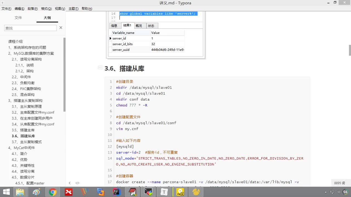Go to outline item 1、系统架构存在的问题
This screenshot has height=197, width=351.
coord(27,47)
